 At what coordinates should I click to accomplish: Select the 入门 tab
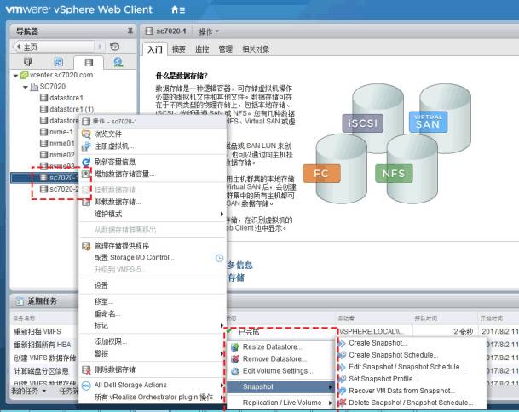[155, 49]
